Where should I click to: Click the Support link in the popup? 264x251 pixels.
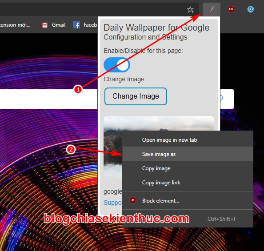112,203
